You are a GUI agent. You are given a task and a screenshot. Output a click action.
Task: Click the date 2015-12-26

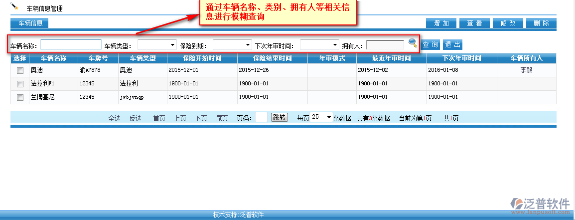click(x=254, y=70)
